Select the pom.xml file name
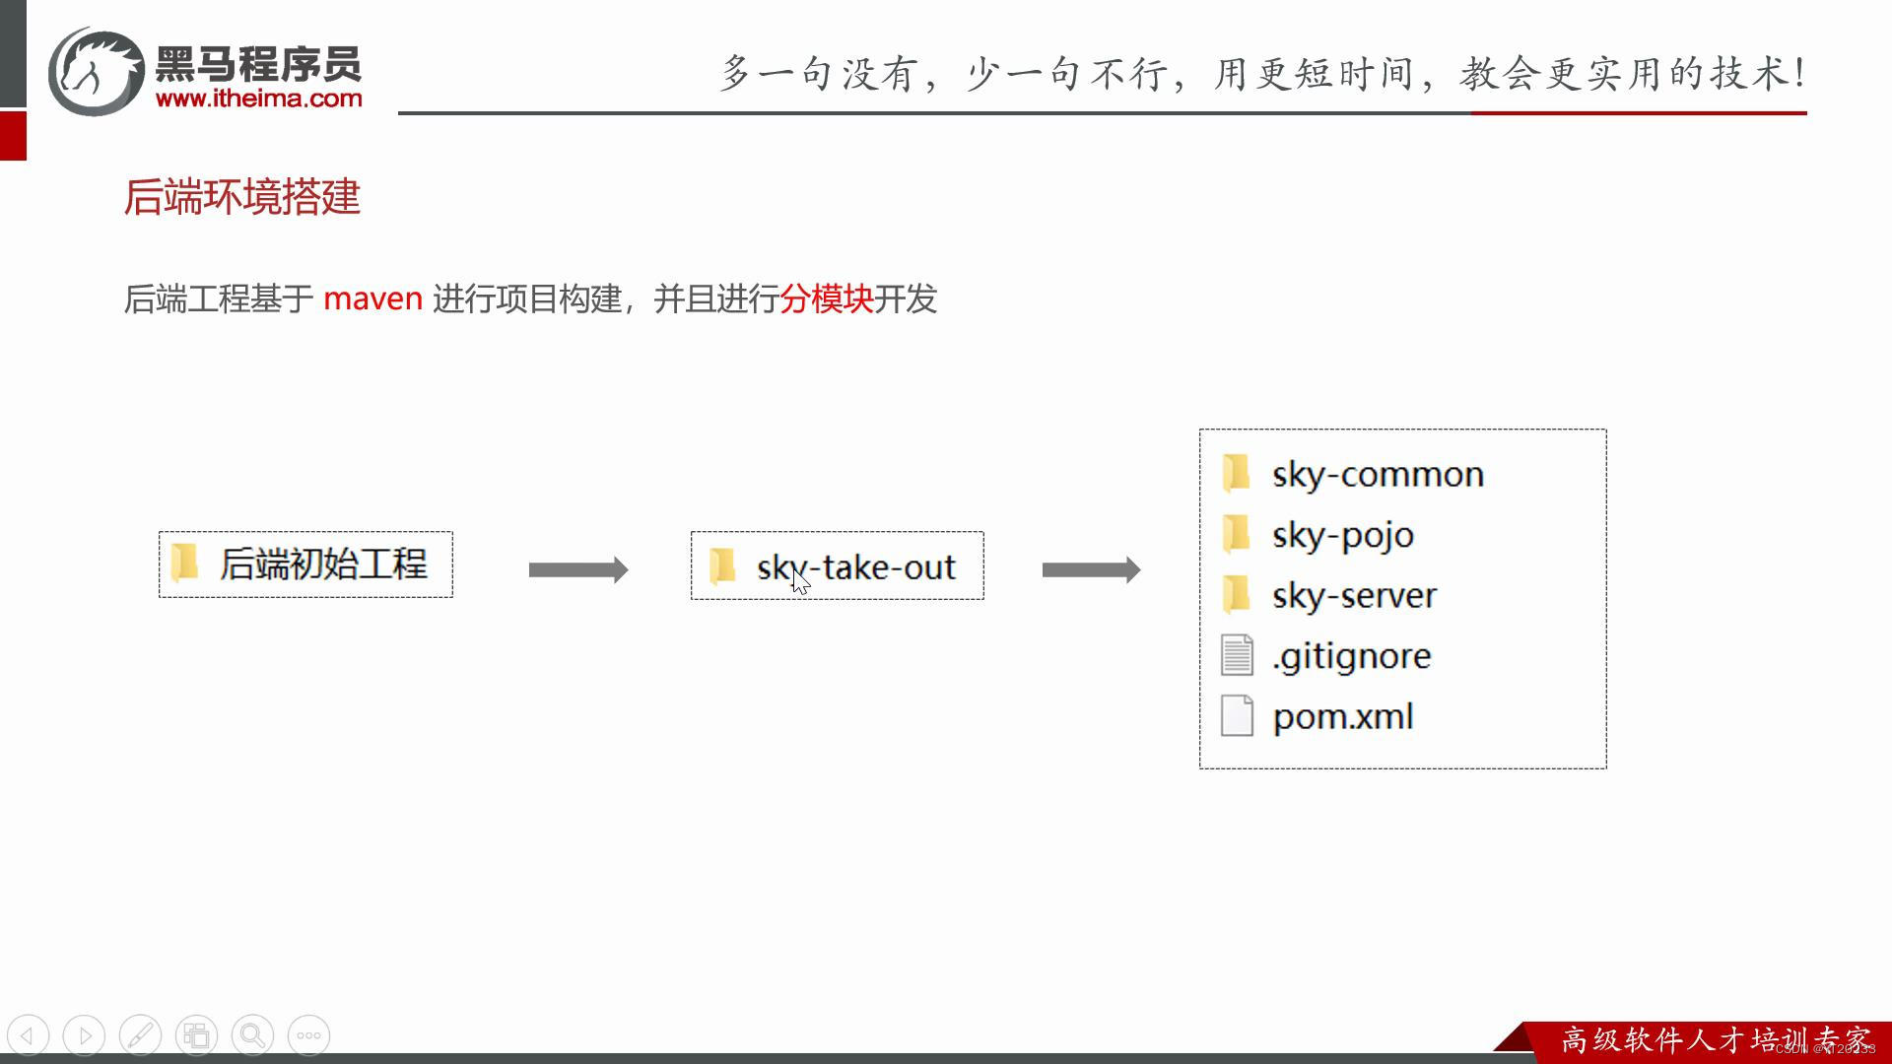This screenshot has width=1892, height=1064. pos(1342,717)
